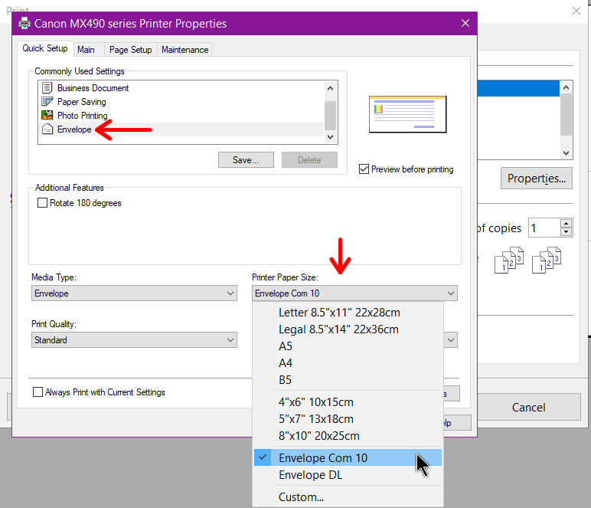
Task: Check Always Print with Current Settings
Action: click(x=38, y=392)
